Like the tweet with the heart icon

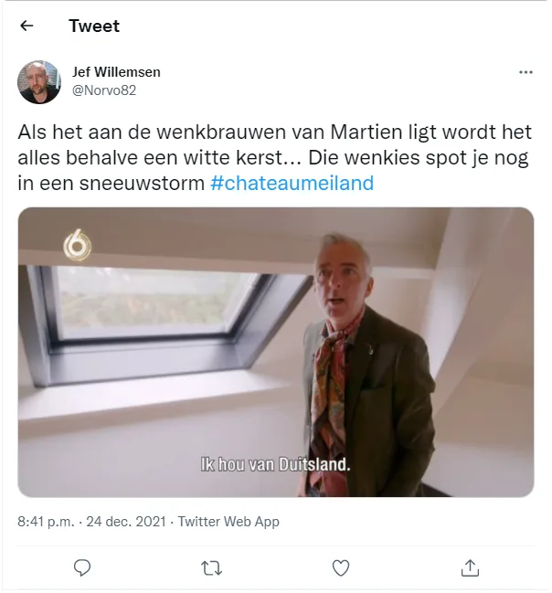click(x=341, y=568)
